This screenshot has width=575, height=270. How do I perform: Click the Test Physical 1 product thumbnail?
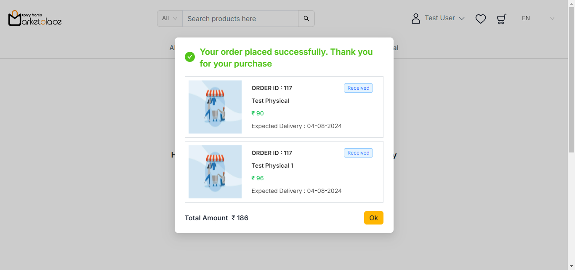215,172
